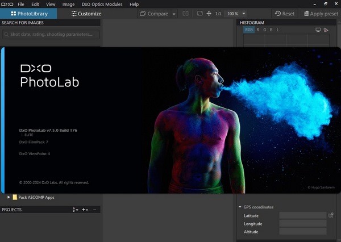
Task: Click into the Search for images field
Action: 51,34
